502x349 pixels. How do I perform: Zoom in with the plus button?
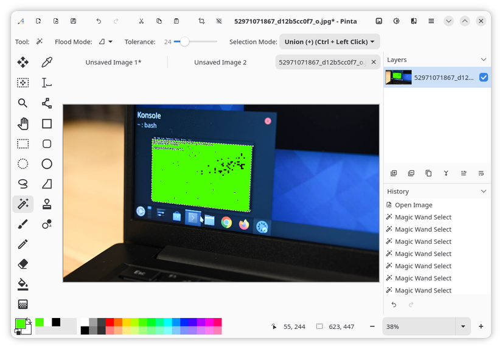click(481, 327)
